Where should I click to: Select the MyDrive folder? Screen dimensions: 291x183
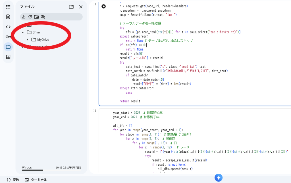click(x=43, y=40)
